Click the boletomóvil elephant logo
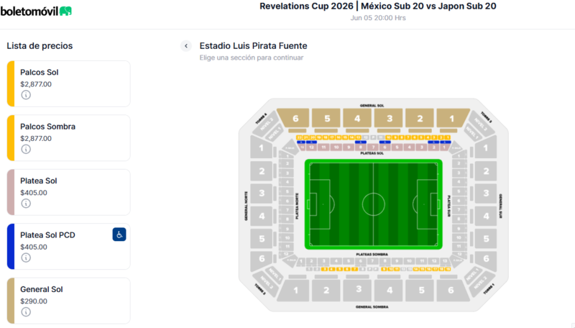The width and height of the screenshot is (575, 328). tap(65, 11)
